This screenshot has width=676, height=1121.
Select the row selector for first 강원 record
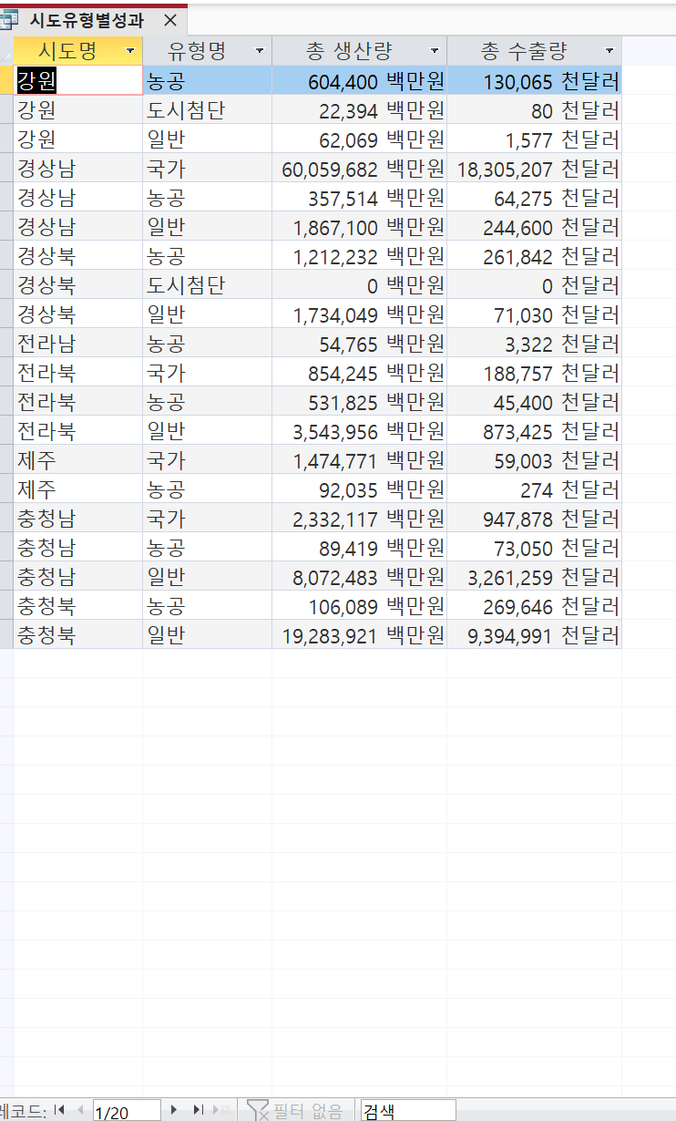coord(6,81)
